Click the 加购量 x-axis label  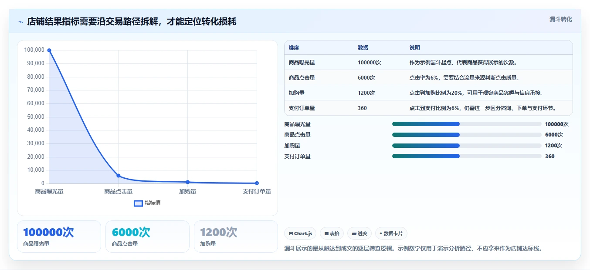188,191
